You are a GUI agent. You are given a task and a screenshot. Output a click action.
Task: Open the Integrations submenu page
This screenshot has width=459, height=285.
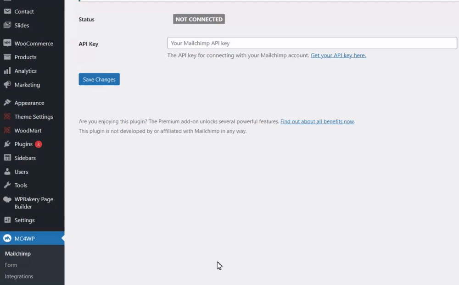(x=19, y=276)
